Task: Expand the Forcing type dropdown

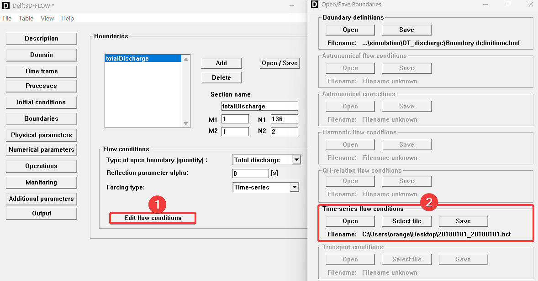Action: coord(295,187)
